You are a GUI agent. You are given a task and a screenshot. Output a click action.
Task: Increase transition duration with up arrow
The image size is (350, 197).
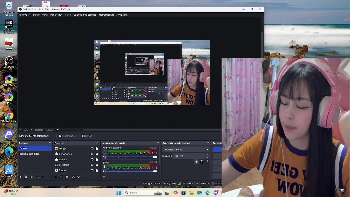coord(207,155)
